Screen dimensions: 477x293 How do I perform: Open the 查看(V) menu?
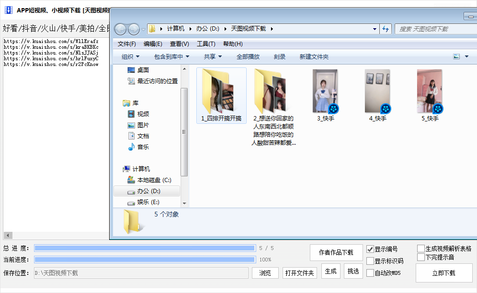[x=179, y=44]
